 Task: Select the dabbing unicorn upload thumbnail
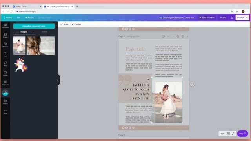point(21,65)
